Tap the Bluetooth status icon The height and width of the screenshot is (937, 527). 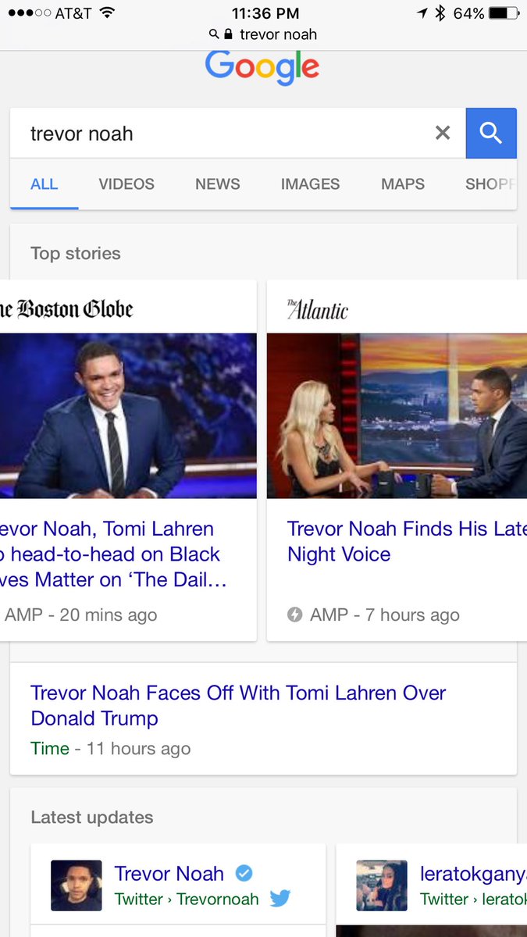[x=440, y=13]
